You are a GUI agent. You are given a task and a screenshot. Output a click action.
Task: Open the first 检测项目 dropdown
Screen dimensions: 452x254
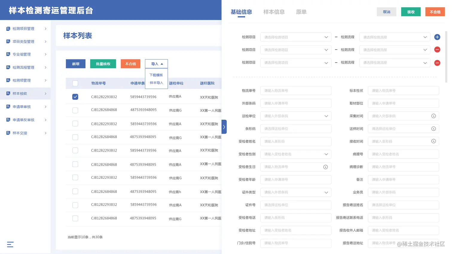coord(296,37)
